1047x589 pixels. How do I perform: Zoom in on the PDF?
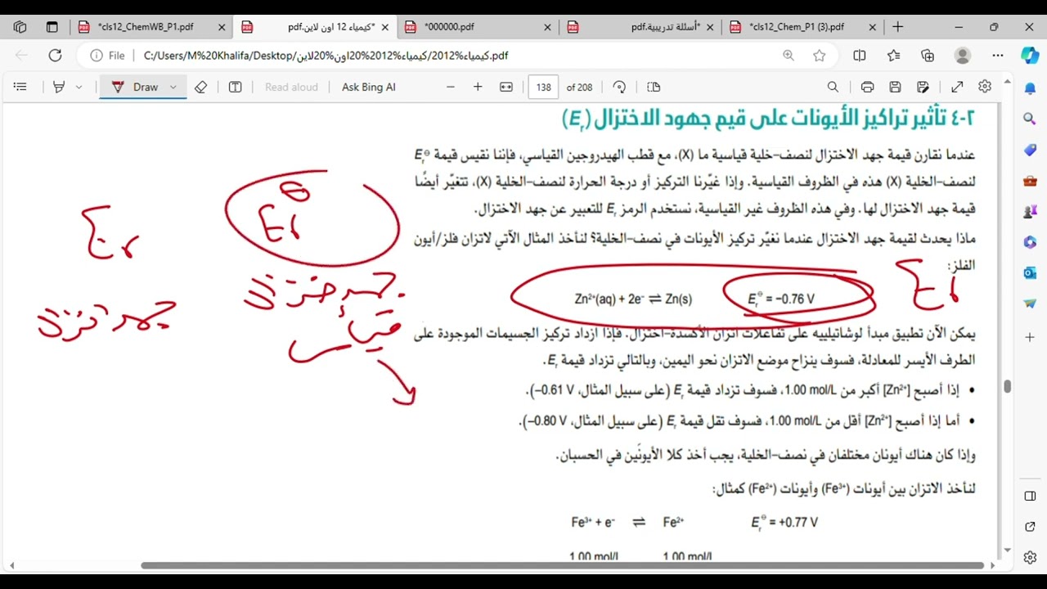pos(478,87)
